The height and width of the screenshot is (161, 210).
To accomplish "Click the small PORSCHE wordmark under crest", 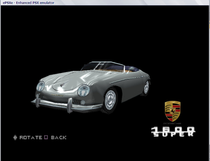I will pyautogui.click(x=172, y=124).
